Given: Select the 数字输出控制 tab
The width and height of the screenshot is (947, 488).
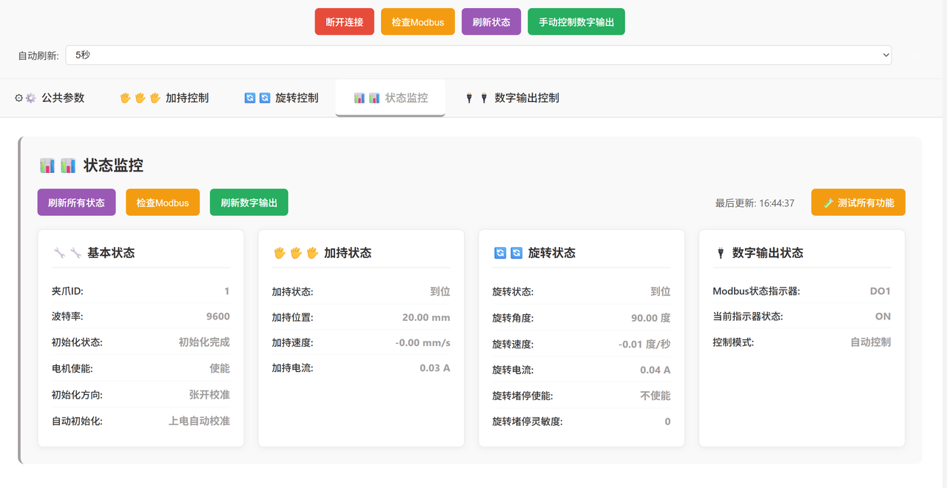Looking at the screenshot, I should [x=526, y=98].
